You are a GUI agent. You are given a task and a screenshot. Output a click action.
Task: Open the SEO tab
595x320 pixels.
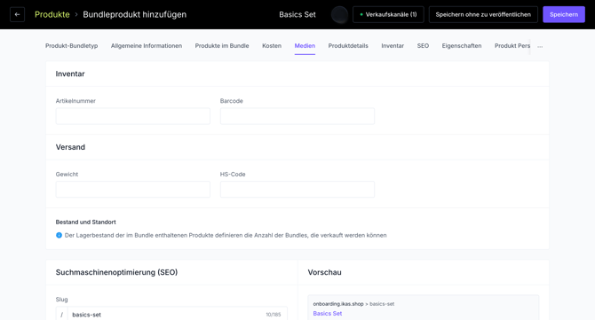(x=423, y=46)
